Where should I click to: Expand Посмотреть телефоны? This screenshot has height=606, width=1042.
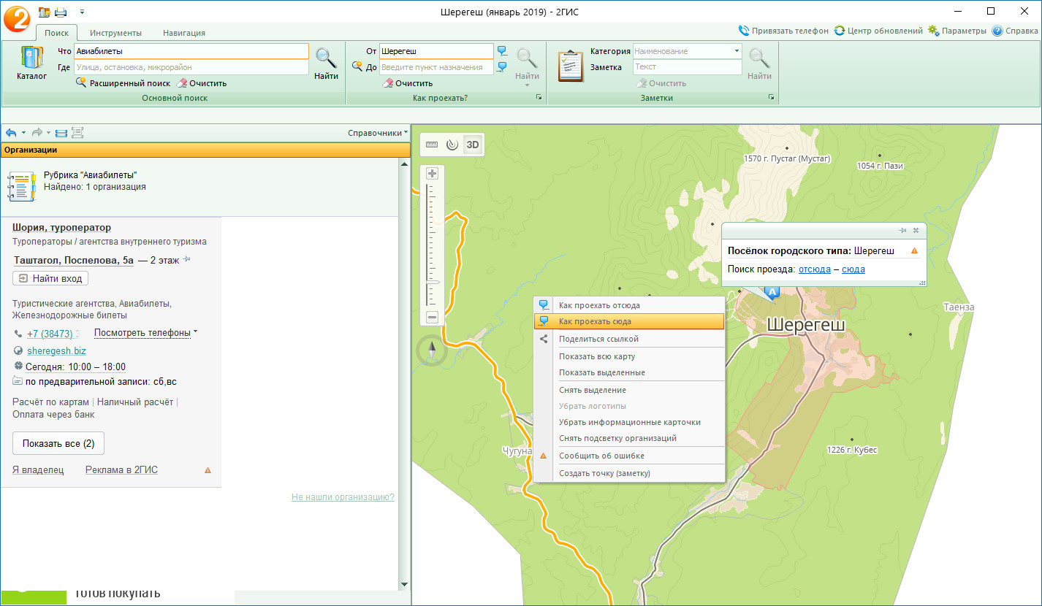(x=146, y=333)
